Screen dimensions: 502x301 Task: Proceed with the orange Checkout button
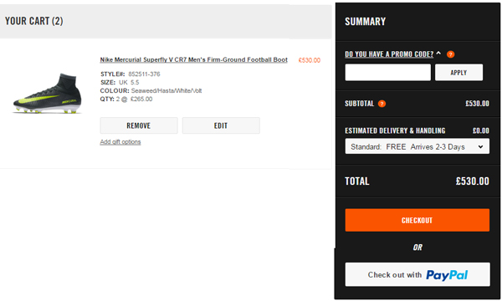[417, 220]
